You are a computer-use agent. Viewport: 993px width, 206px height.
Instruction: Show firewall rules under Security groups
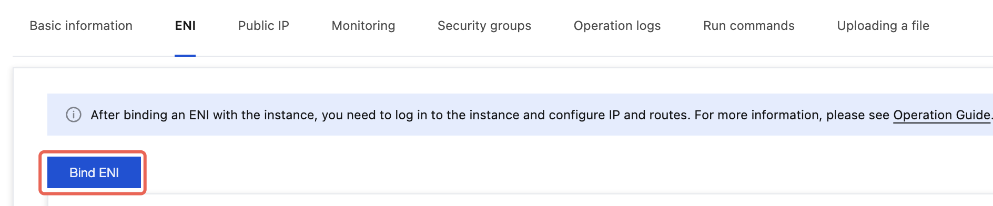484,26
